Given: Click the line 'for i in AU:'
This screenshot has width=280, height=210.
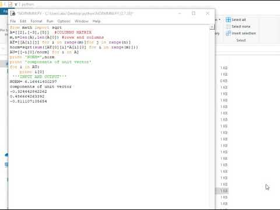Looking at the screenshot, I should pyautogui.click(x=24, y=66).
